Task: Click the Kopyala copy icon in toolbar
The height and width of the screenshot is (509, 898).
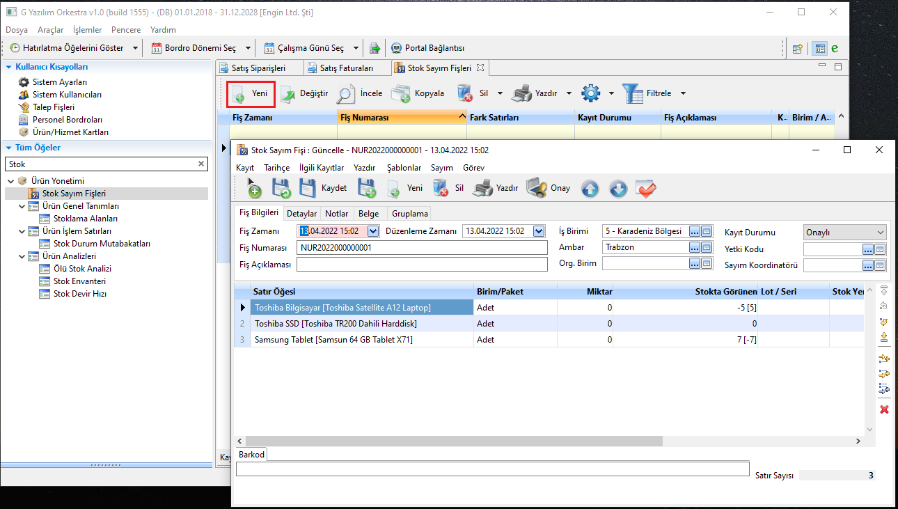Action: pos(400,93)
